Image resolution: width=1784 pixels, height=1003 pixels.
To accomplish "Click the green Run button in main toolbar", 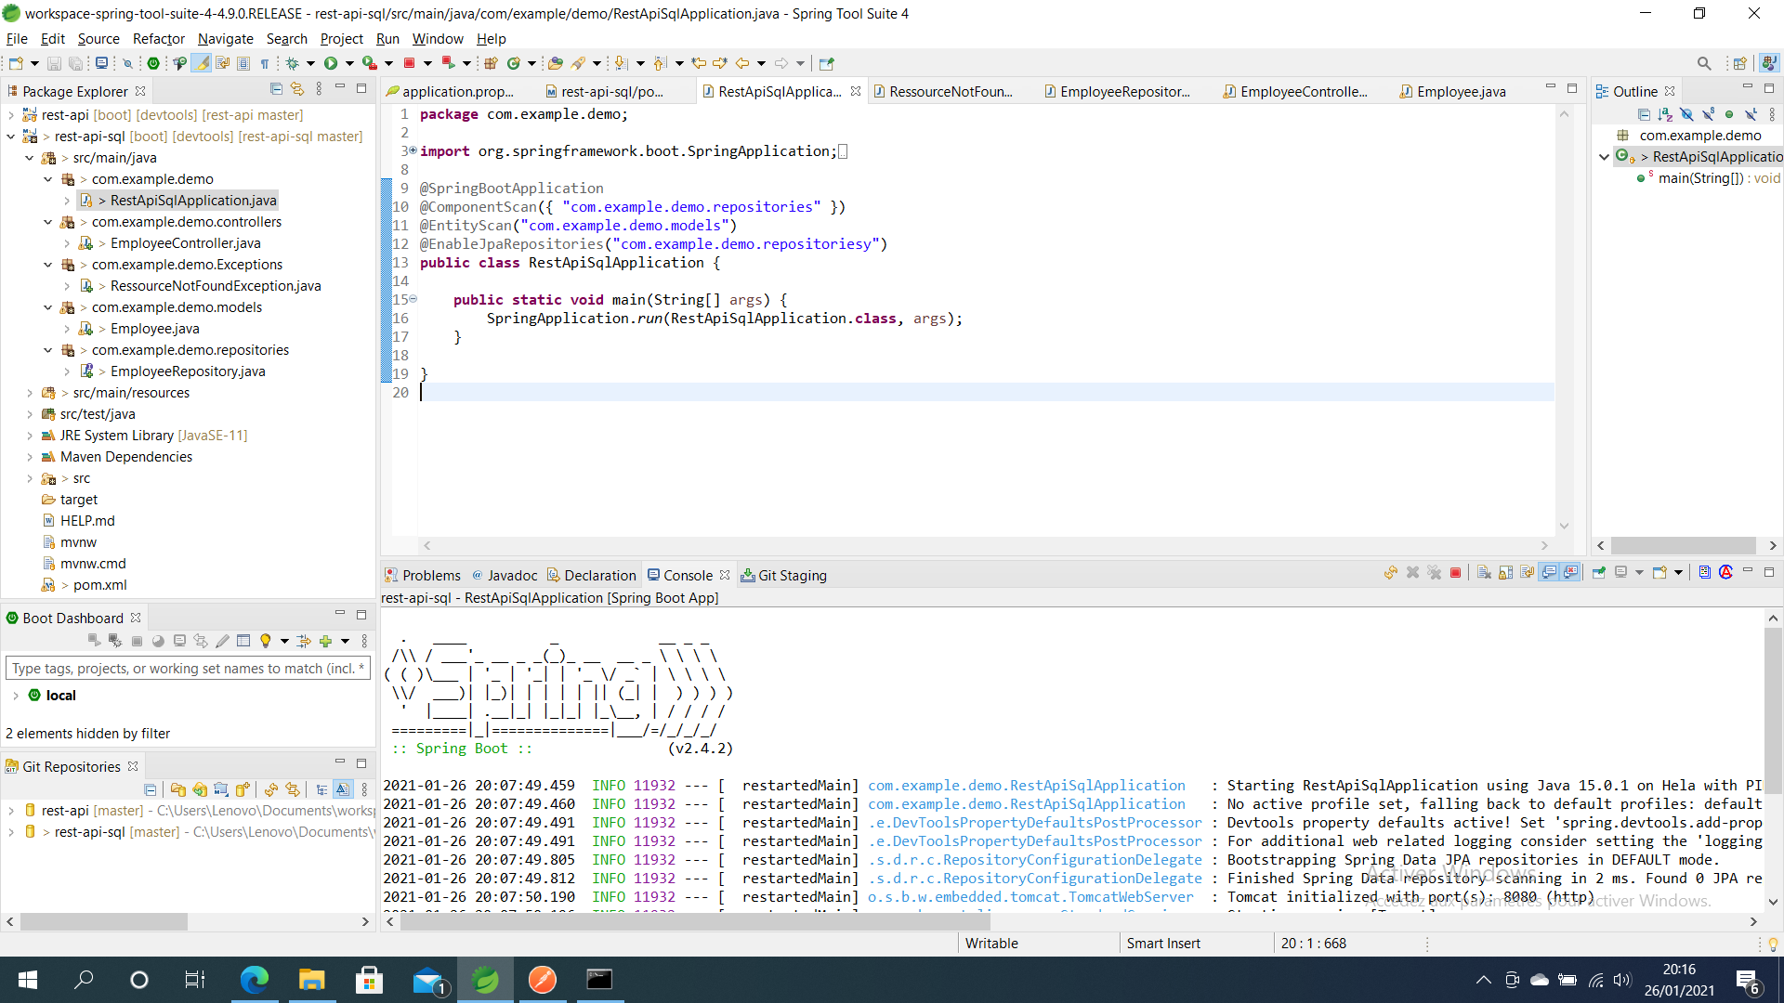I will coord(331,63).
